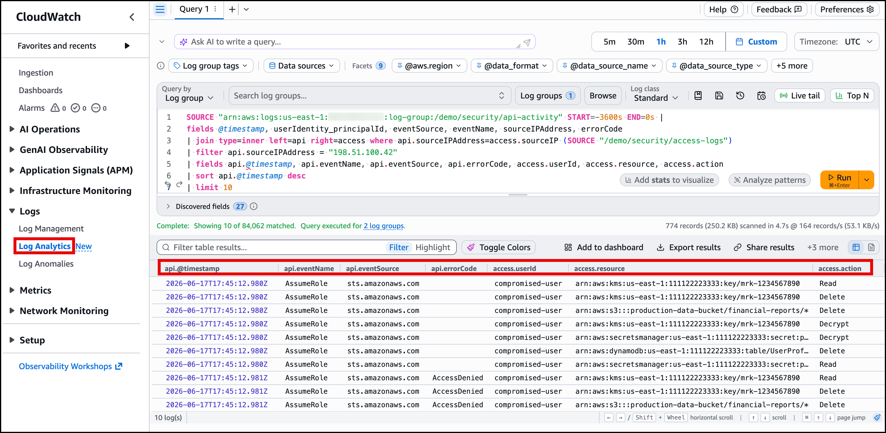Click the Log groups 1 button
The width and height of the screenshot is (886, 433).
548,96
